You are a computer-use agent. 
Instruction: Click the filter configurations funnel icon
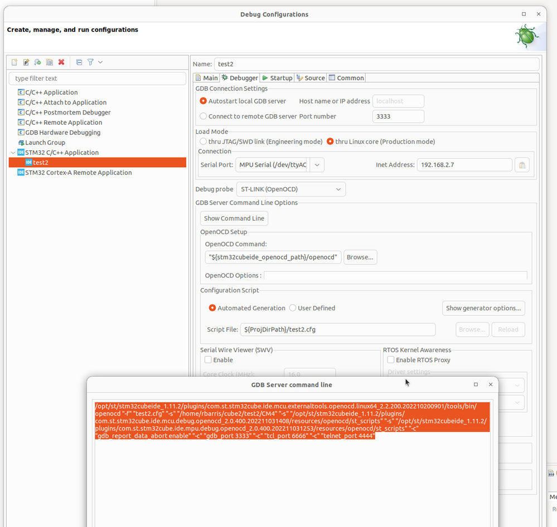click(x=90, y=62)
